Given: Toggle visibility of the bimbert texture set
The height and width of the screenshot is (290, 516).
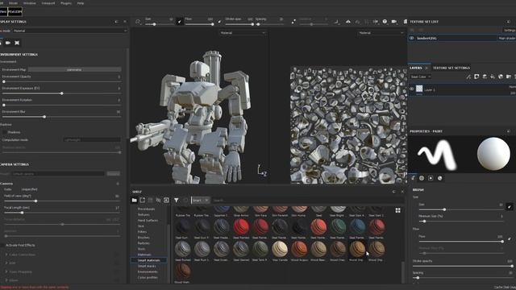Looking at the screenshot, I should click(x=412, y=38).
